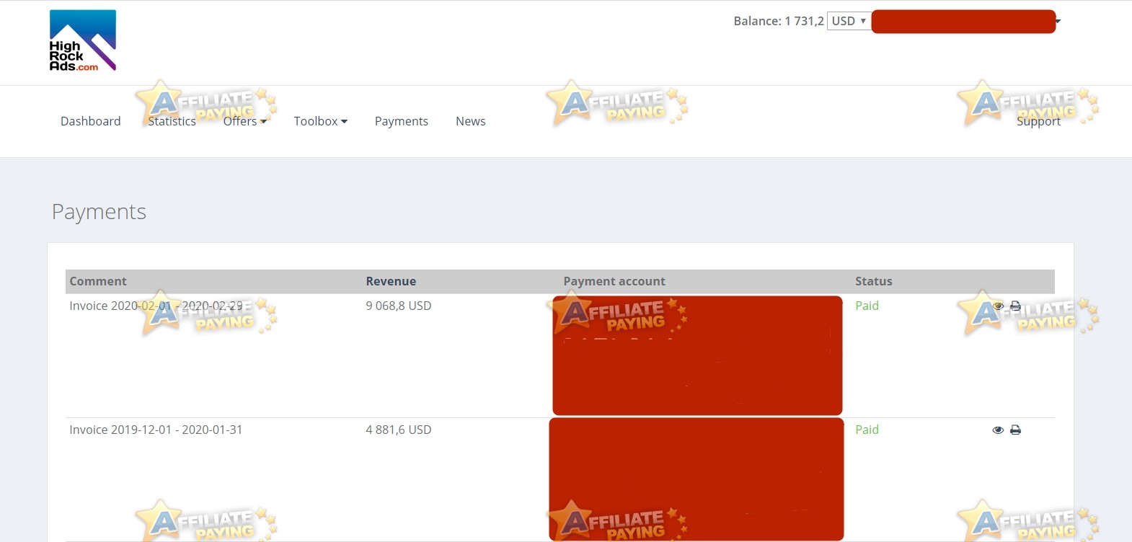Viewport: 1132px width, 542px height.
Task: Open the USD currency dropdown
Action: [x=849, y=21]
